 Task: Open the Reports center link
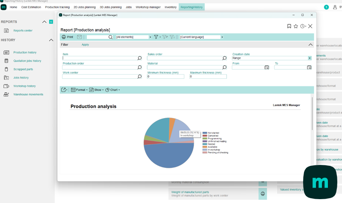pos(23,30)
